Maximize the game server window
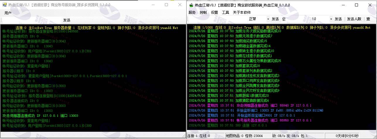The width and height of the screenshot is (377, 139). (356, 5)
